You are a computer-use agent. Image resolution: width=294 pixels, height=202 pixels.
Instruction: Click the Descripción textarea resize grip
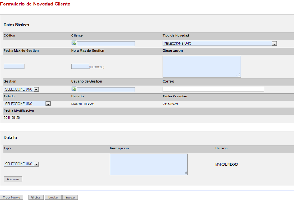[186, 173]
